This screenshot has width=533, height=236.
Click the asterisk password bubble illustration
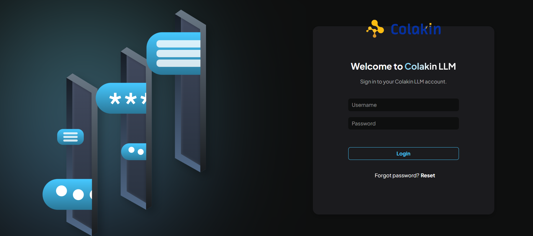[x=122, y=99]
